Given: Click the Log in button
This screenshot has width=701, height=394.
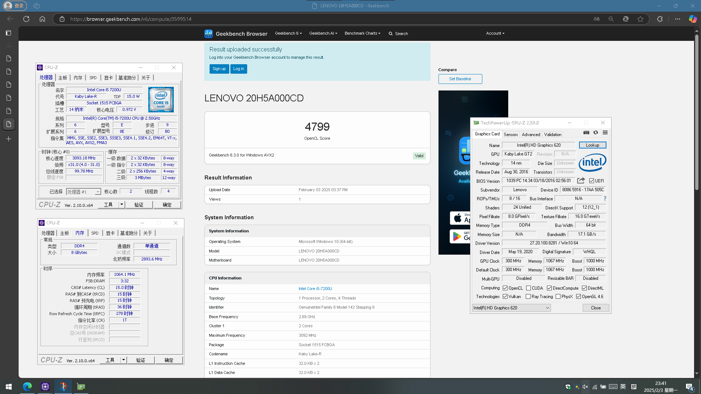Looking at the screenshot, I should pyautogui.click(x=239, y=69).
